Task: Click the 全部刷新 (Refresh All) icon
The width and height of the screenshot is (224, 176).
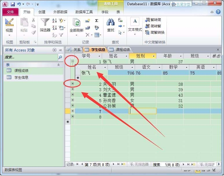Action: [77, 23]
